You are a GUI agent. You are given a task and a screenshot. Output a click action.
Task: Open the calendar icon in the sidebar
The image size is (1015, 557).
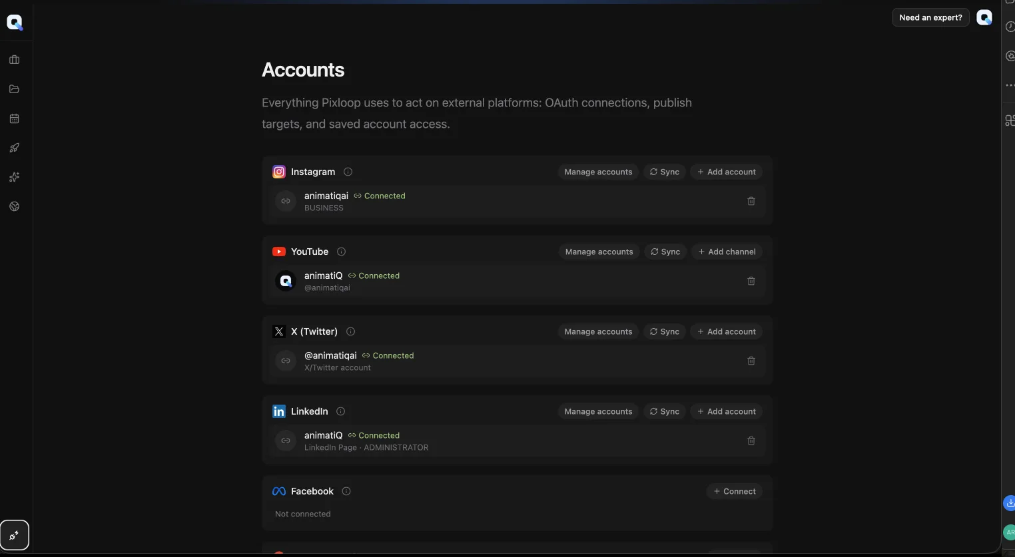pyautogui.click(x=15, y=118)
